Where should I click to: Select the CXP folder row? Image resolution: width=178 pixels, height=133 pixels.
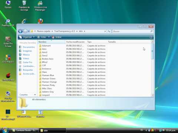72,65
